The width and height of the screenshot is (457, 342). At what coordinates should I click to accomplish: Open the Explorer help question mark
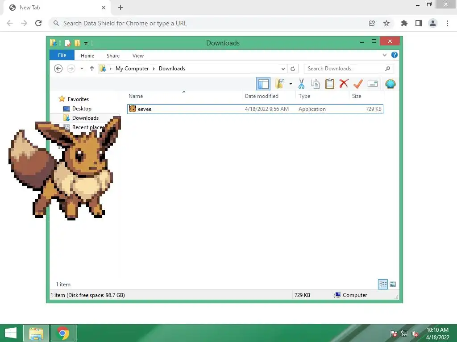tap(395, 55)
